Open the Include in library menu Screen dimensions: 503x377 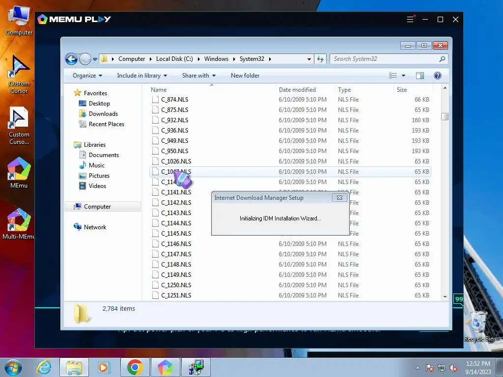142,76
